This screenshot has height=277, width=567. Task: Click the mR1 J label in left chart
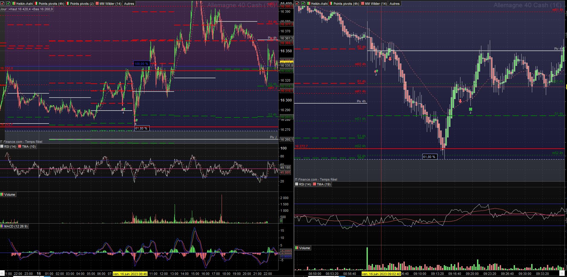click(272, 88)
